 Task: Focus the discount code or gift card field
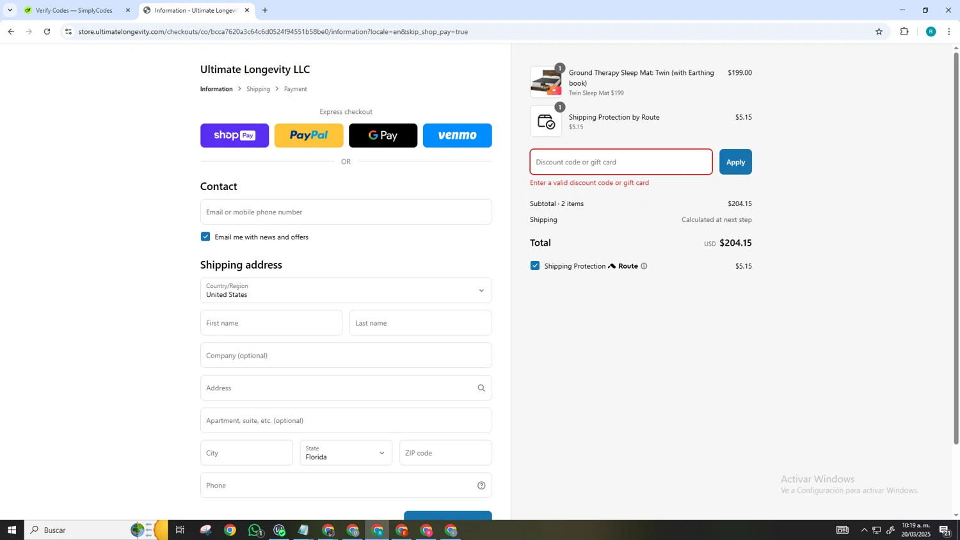[x=621, y=162]
